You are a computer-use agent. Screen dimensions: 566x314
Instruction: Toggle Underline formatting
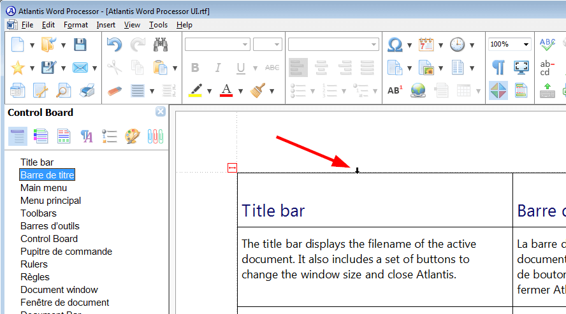pyautogui.click(x=241, y=68)
